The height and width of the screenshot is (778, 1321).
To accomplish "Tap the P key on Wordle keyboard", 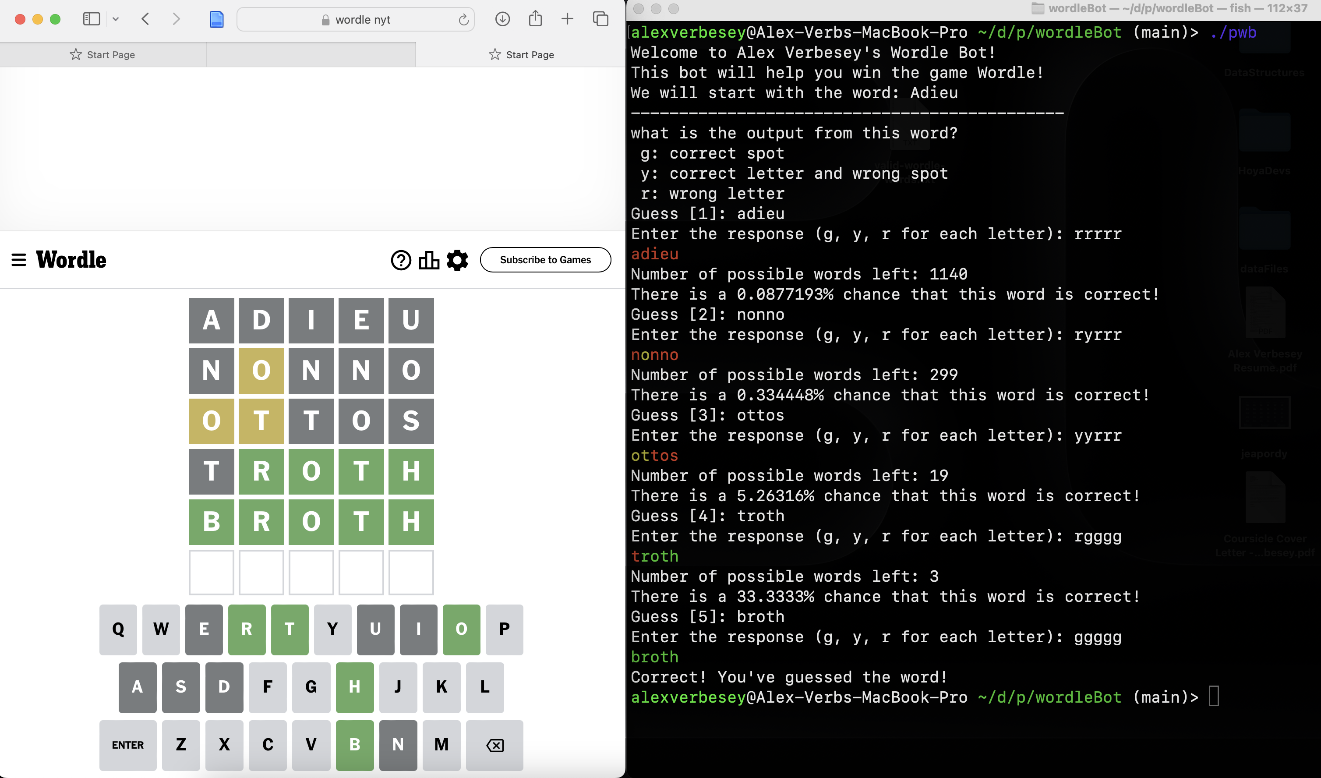I will [504, 629].
